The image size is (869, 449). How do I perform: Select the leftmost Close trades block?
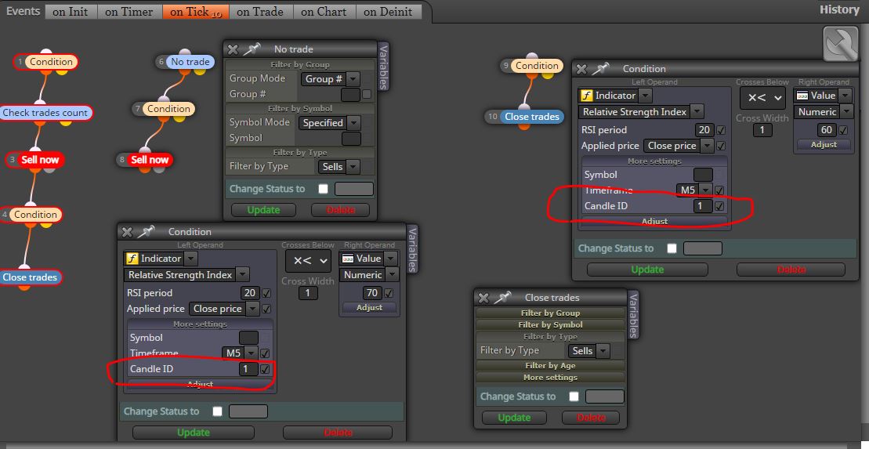(31, 277)
